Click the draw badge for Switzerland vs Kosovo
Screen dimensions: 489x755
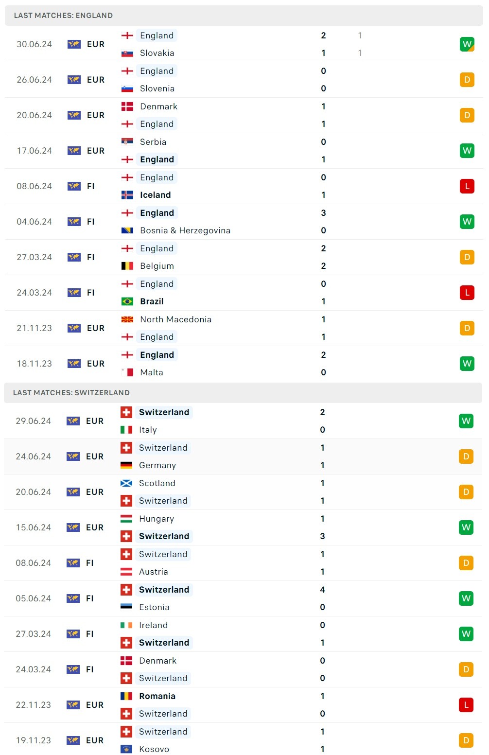point(466,740)
